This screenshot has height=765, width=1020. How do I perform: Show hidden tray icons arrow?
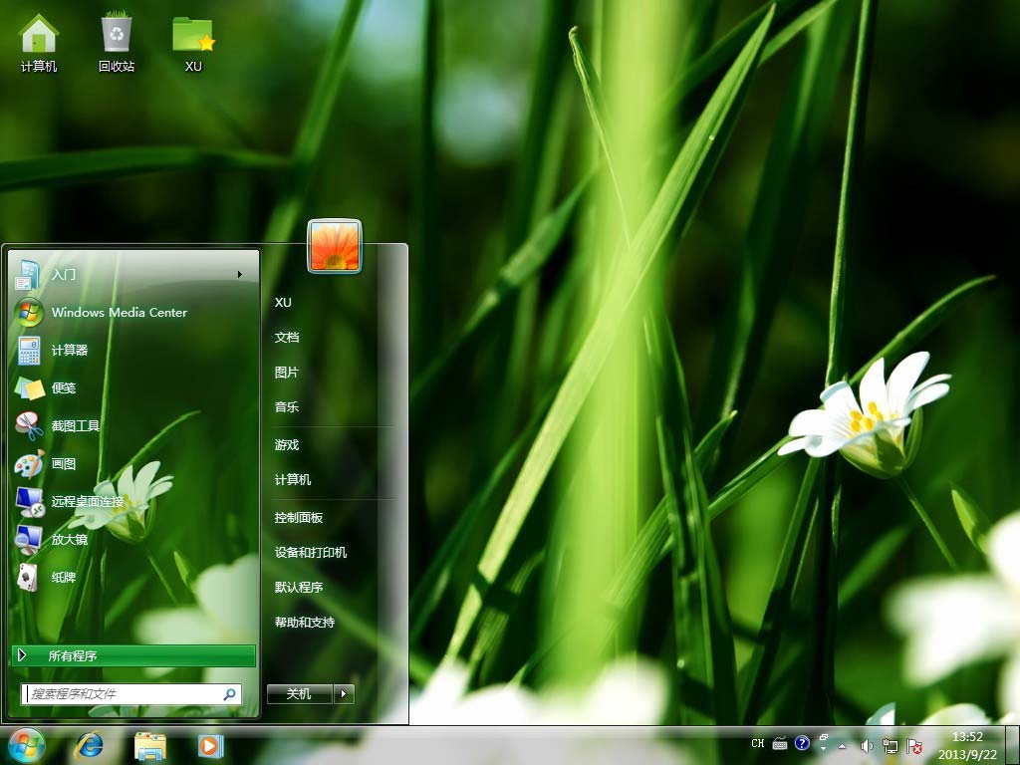(x=843, y=745)
